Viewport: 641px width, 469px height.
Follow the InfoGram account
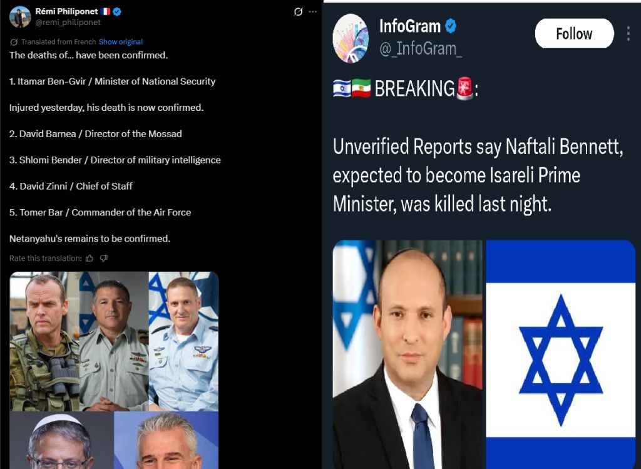[575, 34]
